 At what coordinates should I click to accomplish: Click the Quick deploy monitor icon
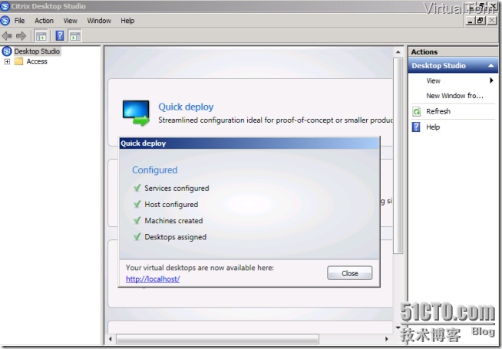click(136, 113)
